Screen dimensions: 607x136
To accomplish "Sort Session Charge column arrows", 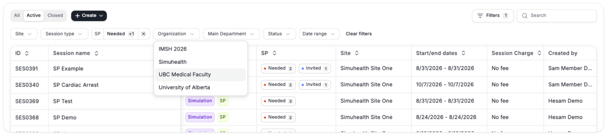I will [x=539, y=53].
